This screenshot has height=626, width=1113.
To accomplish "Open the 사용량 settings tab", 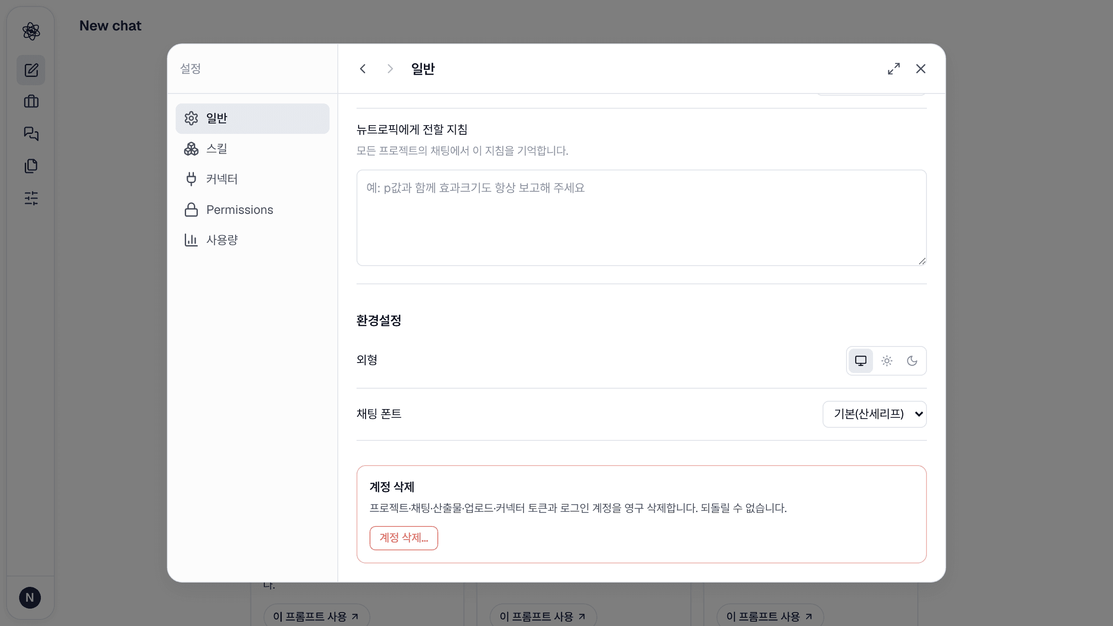I will 252,240.
